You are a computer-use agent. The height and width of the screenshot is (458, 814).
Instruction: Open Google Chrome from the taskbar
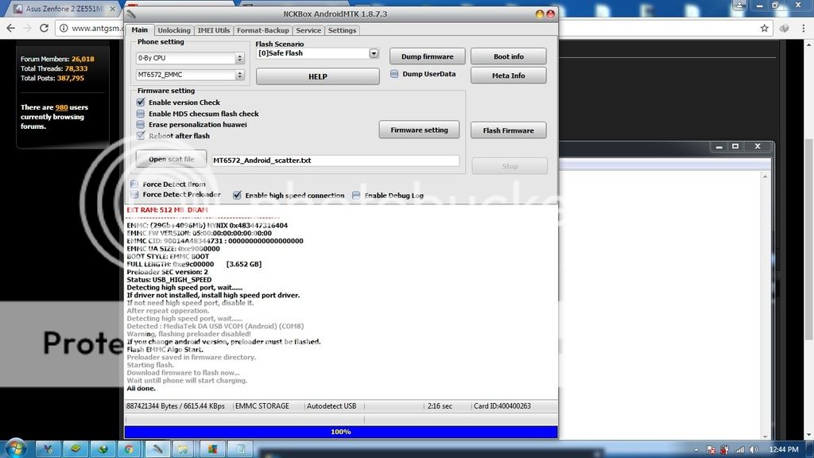coord(129,449)
